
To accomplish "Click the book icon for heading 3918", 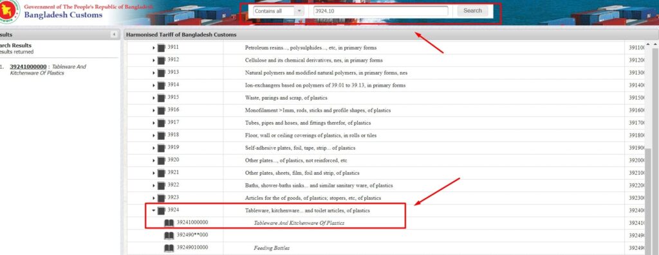I will [x=162, y=136].
